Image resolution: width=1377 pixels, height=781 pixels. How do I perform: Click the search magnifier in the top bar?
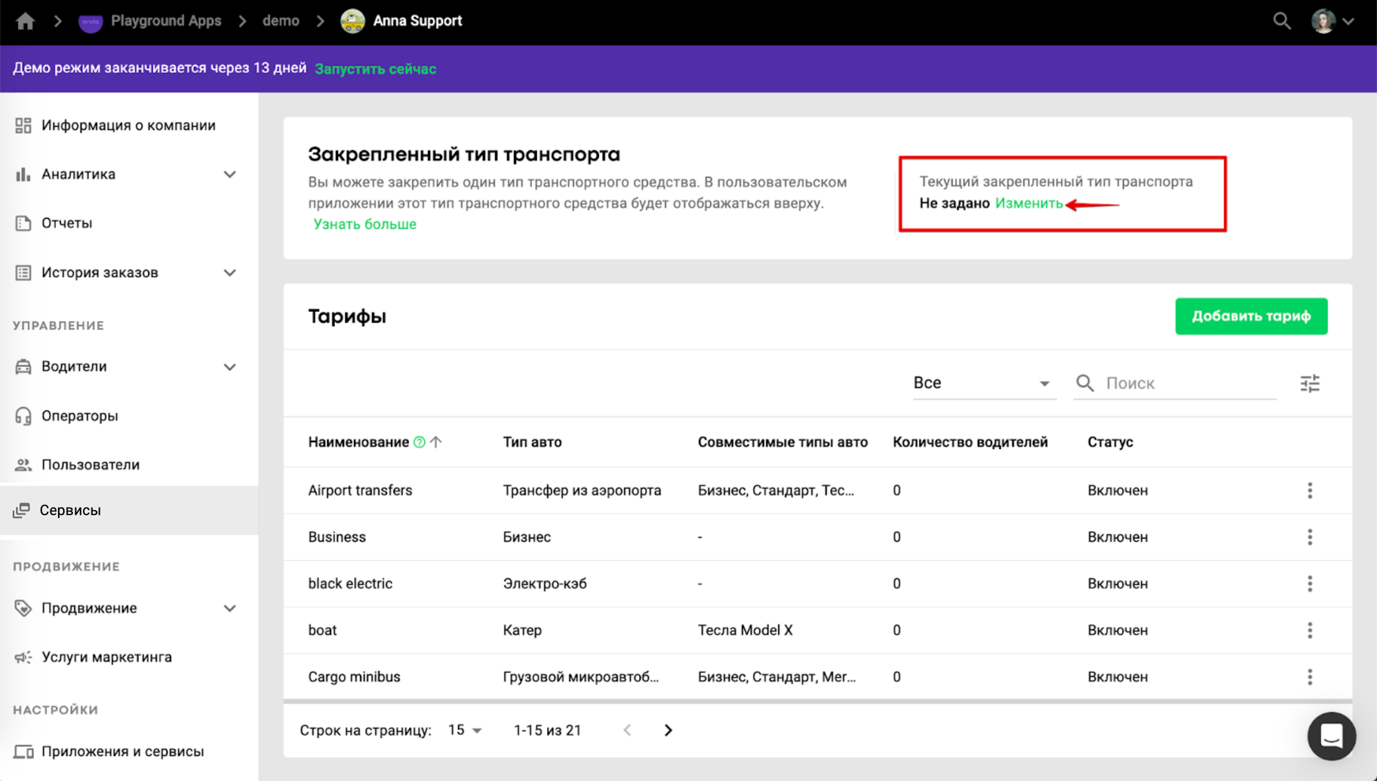(1281, 21)
